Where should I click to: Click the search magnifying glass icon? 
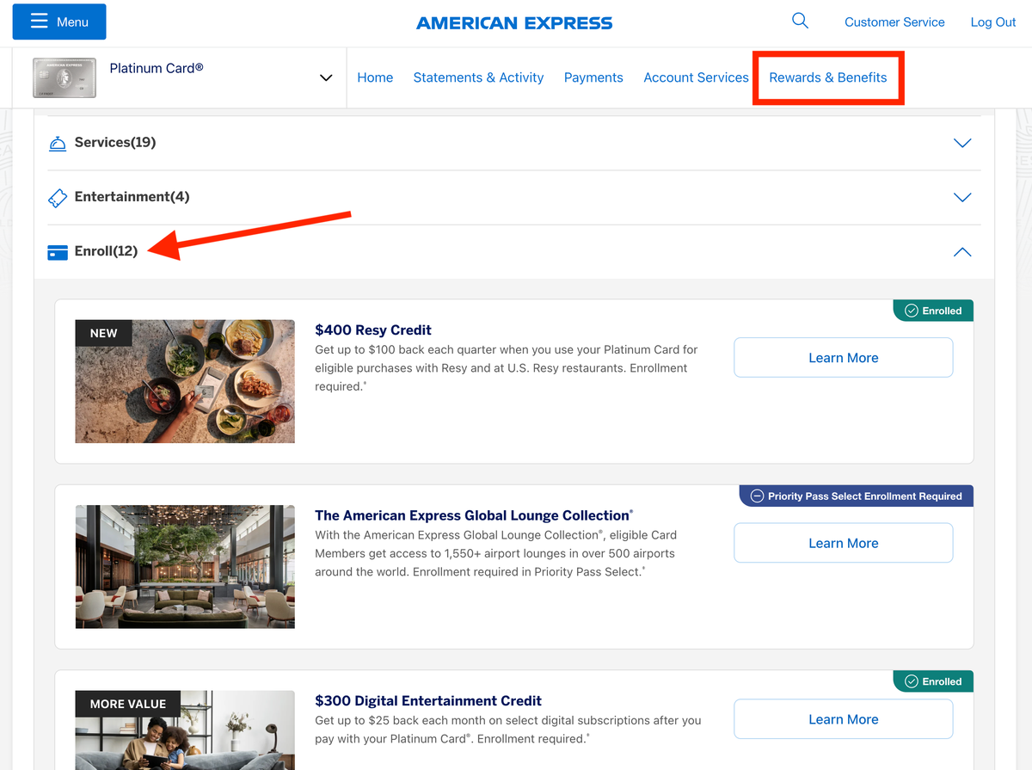[800, 22]
